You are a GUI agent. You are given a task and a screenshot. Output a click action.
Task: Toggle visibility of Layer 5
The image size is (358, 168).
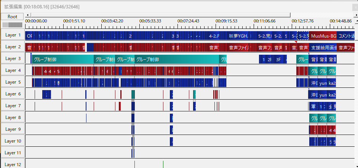[x=13, y=82]
